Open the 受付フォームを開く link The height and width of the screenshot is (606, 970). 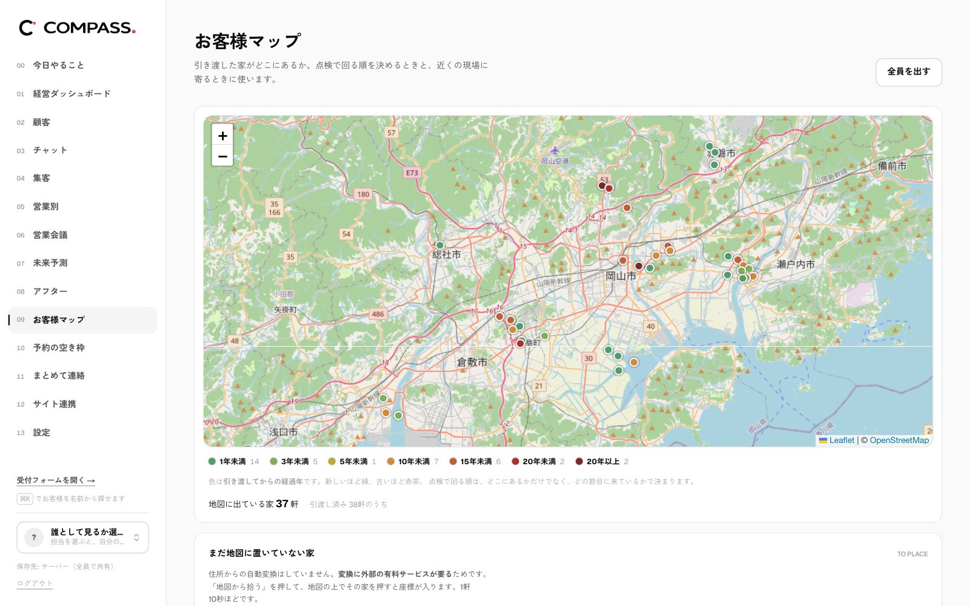pos(56,481)
